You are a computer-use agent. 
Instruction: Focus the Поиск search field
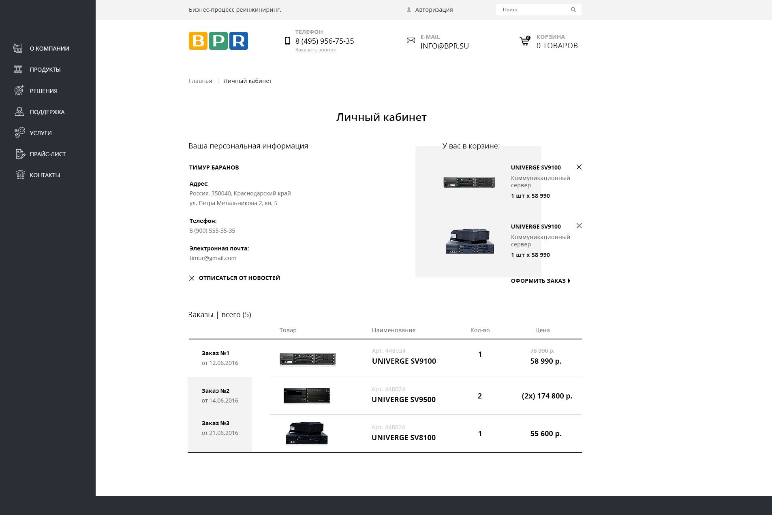(x=539, y=10)
